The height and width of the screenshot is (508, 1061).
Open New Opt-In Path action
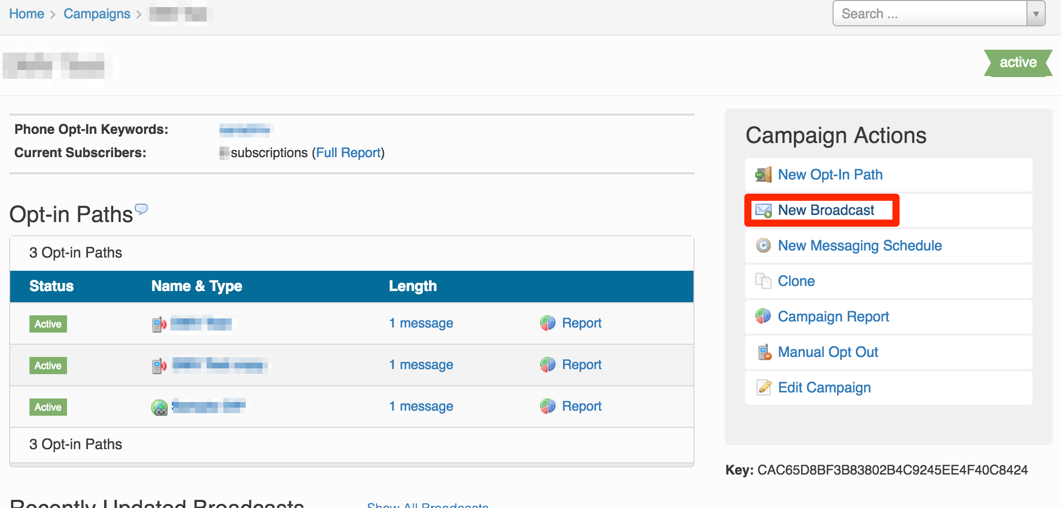[x=830, y=175]
